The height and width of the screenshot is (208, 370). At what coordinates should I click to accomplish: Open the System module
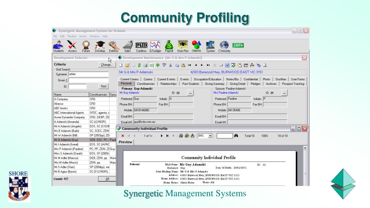pyautogui.click(x=210, y=46)
